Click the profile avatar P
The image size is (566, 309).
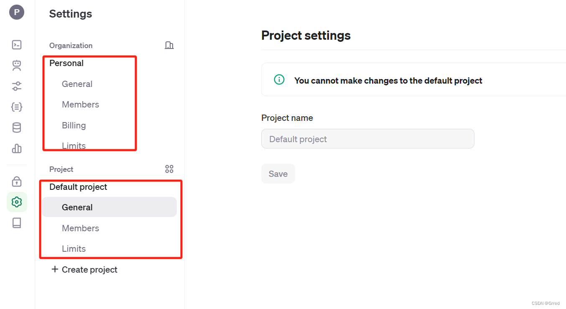(17, 12)
